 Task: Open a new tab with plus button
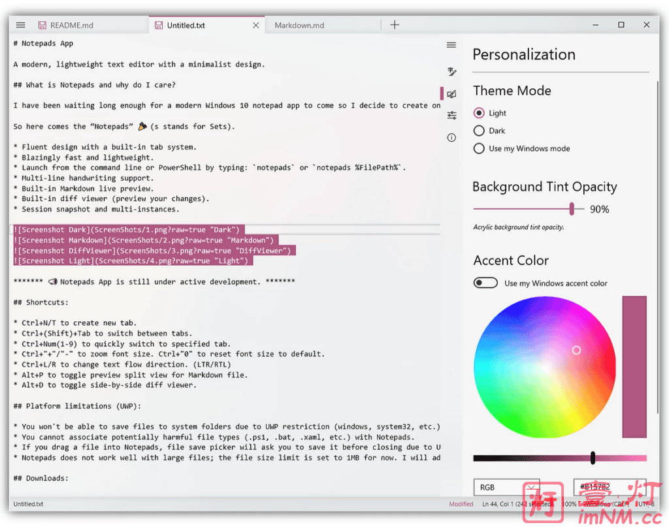pyautogui.click(x=395, y=24)
